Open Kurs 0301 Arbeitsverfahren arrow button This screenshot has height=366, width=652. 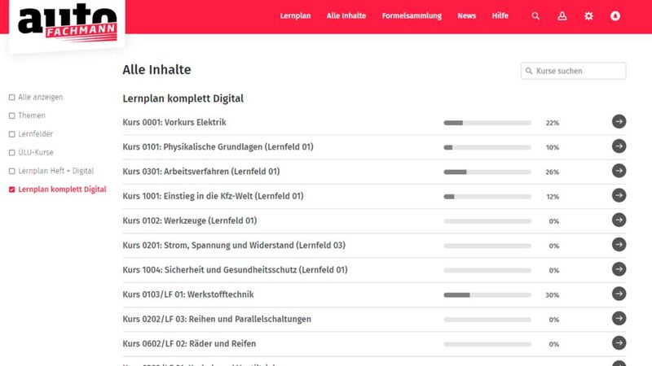(619, 171)
